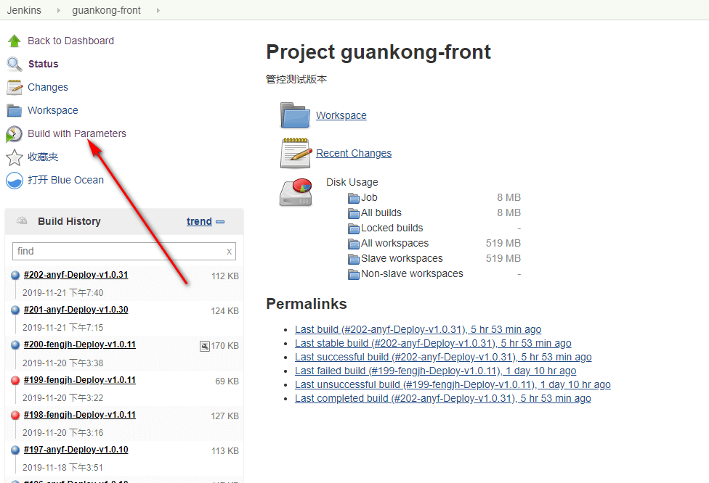Open the trend link in Build History
Screen dimensions: 709x483
point(199,221)
